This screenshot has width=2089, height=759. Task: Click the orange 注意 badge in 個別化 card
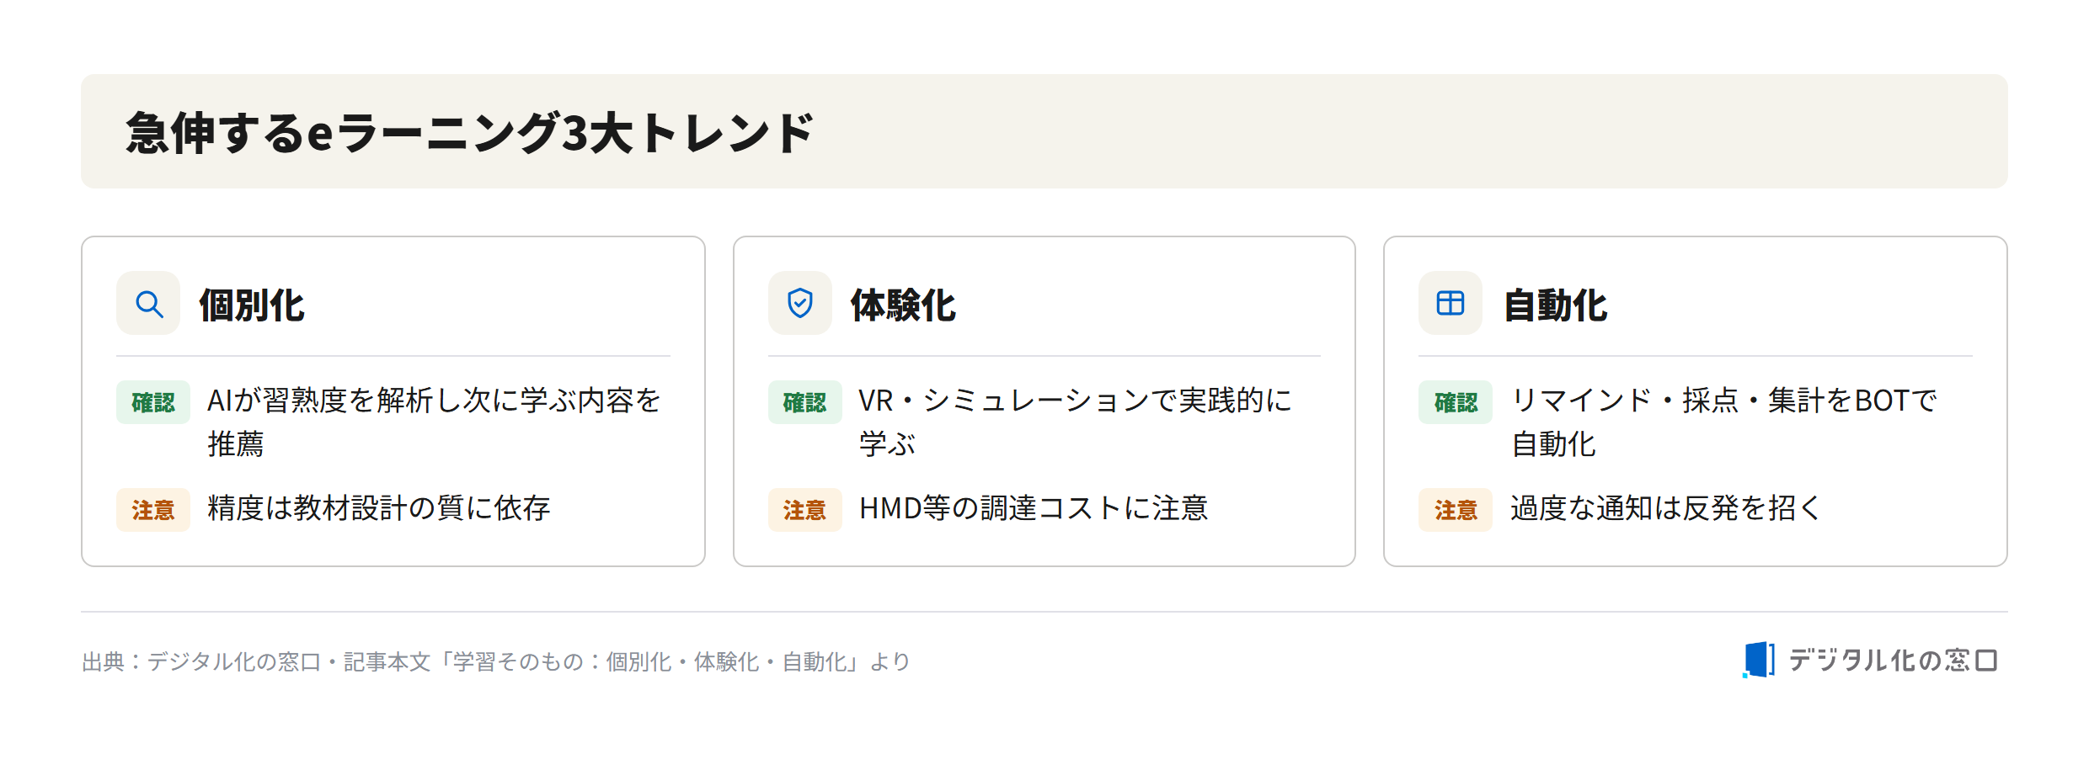pos(153,510)
